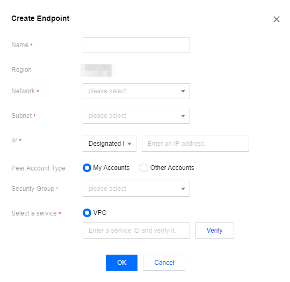The image size is (290, 282).
Task: Expand the Designated IP type combo box
Action: [110, 144]
